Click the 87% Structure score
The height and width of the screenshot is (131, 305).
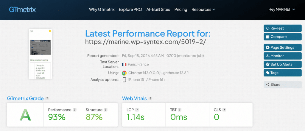pos(94,117)
